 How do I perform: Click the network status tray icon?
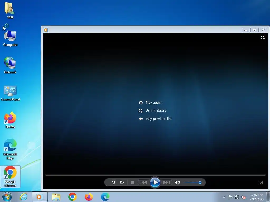(x=237, y=197)
